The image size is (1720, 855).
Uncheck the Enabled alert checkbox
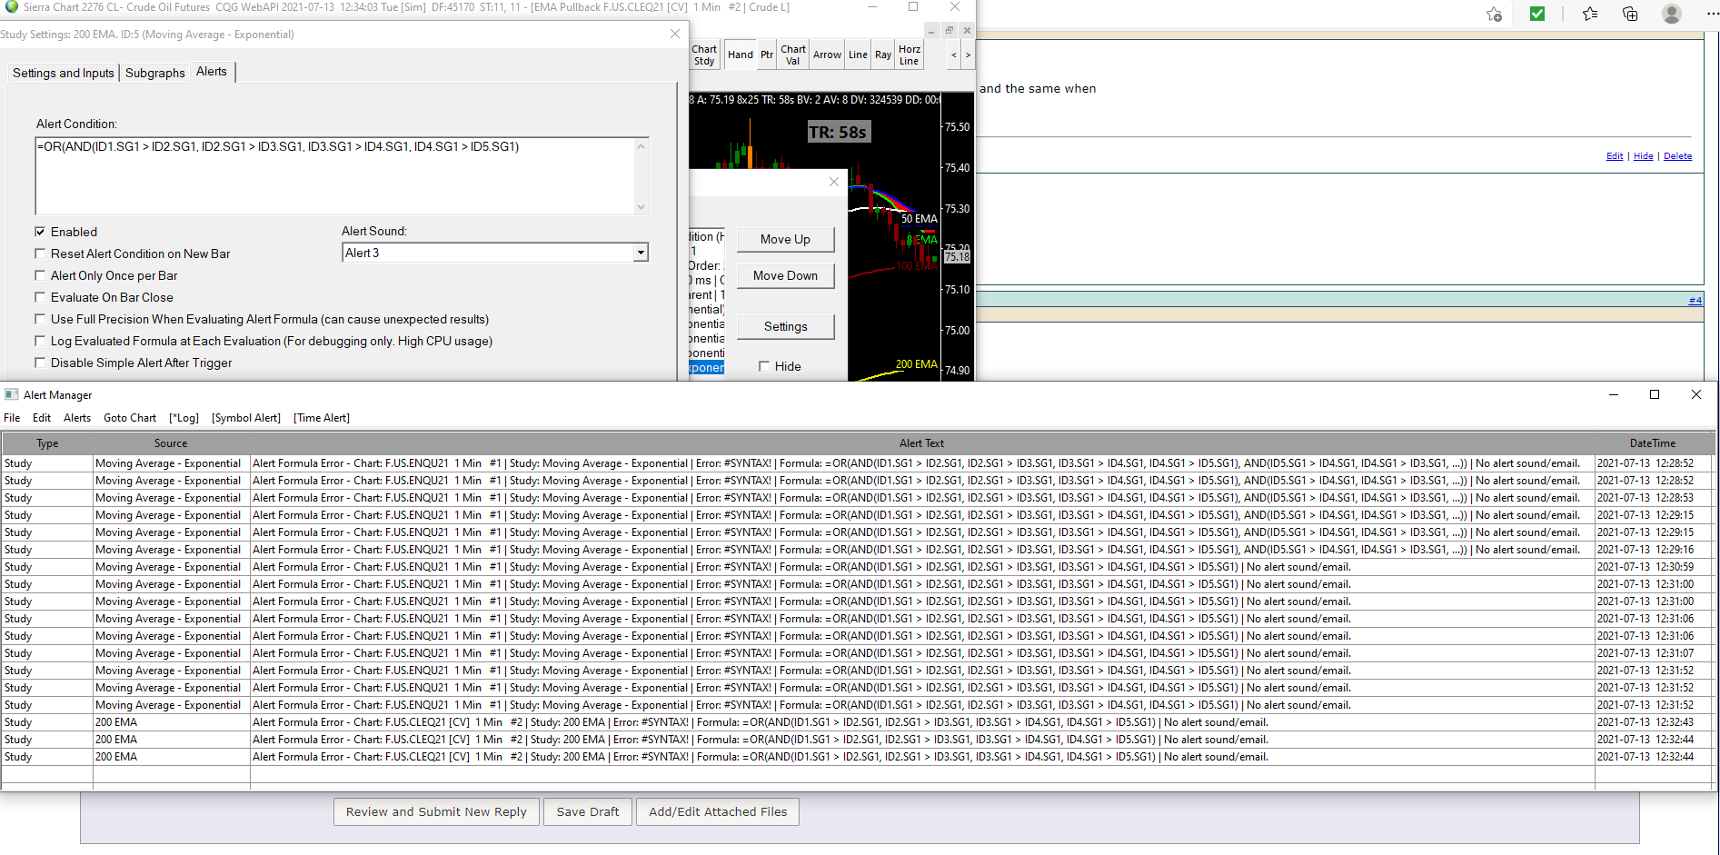point(40,232)
